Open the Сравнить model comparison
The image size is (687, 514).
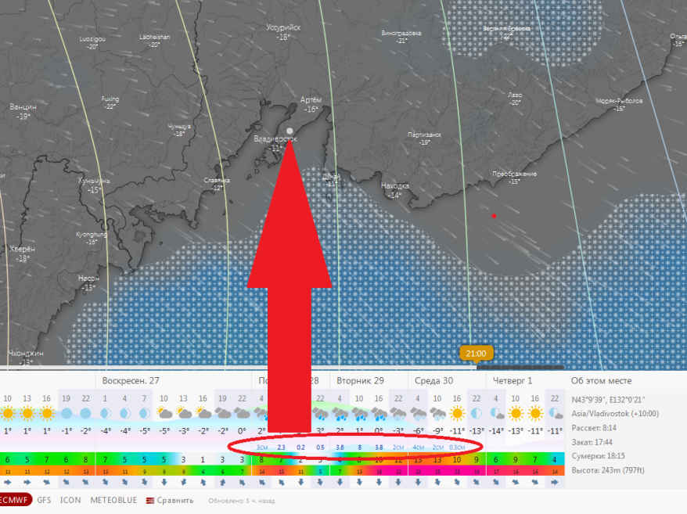coord(170,500)
